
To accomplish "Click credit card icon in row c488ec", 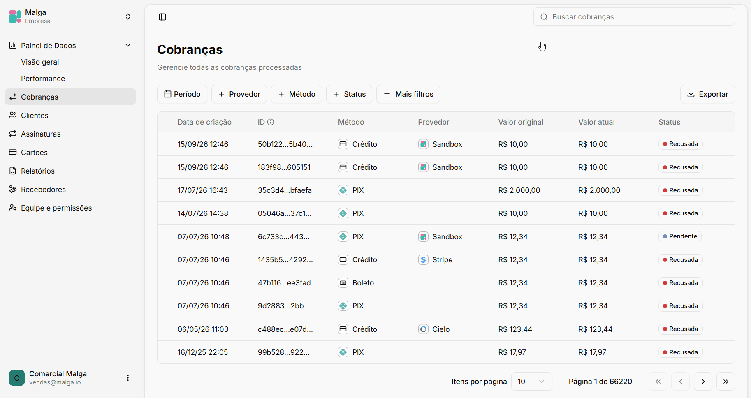I will tap(343, 329).
